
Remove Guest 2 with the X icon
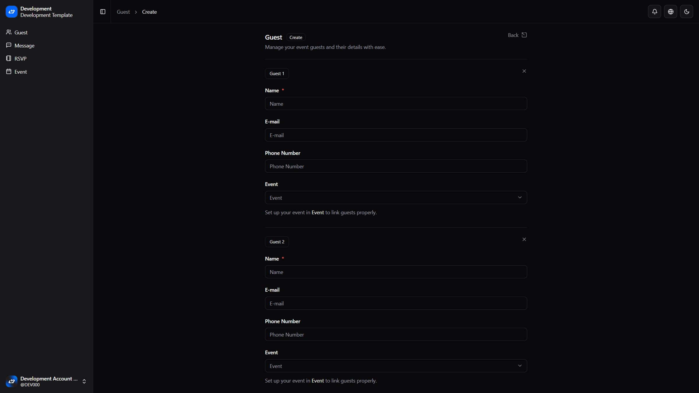click(524, 239)
